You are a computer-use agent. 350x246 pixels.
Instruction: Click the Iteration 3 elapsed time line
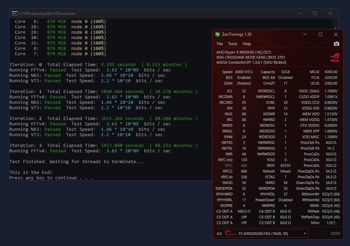pyautogui.click(x=104, y=146)
